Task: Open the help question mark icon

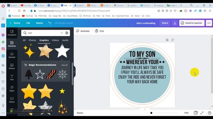Action: (209, 113)
